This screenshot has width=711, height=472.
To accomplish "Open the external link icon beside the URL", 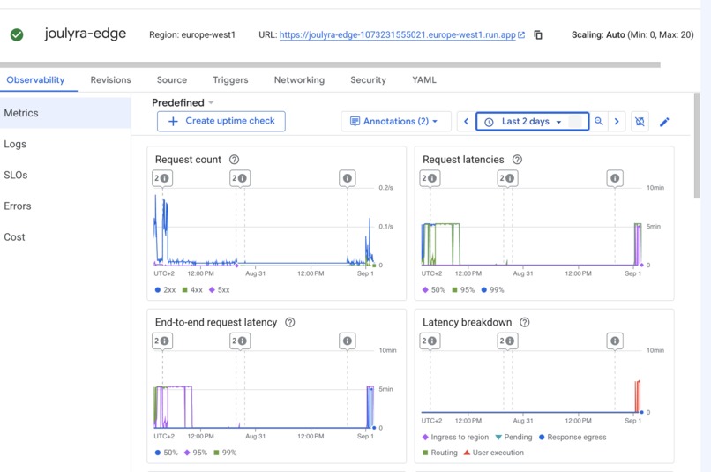I will click(x=521, y=35).
